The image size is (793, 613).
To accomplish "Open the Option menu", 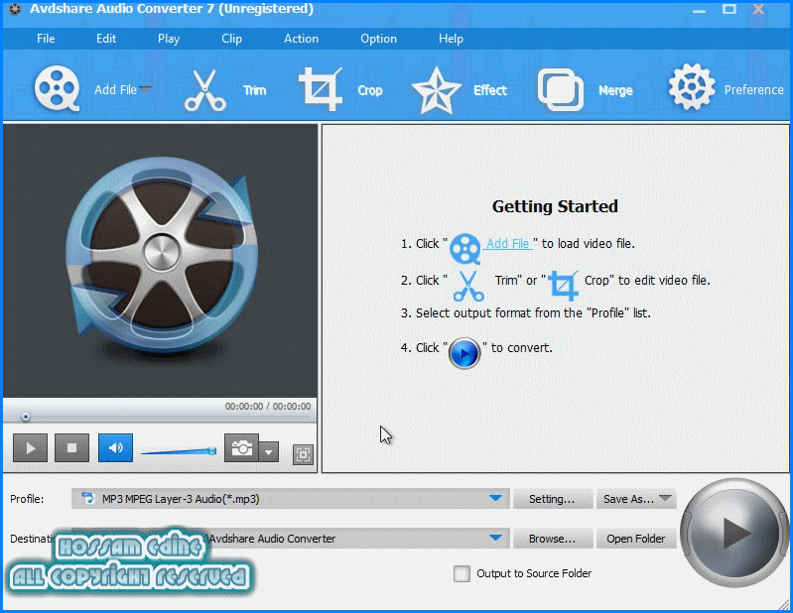I will (x=378, y=39).
